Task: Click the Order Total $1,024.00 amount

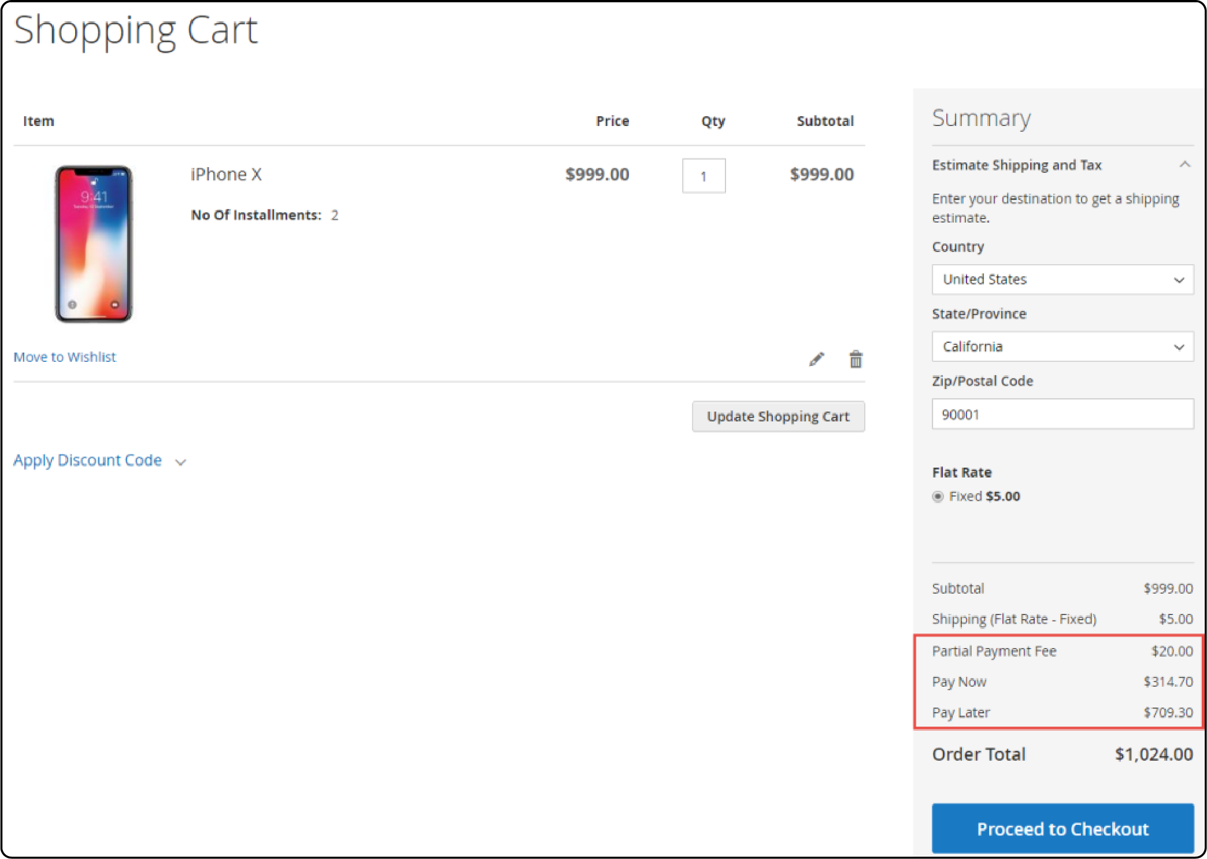Action: coord(1154,754)
